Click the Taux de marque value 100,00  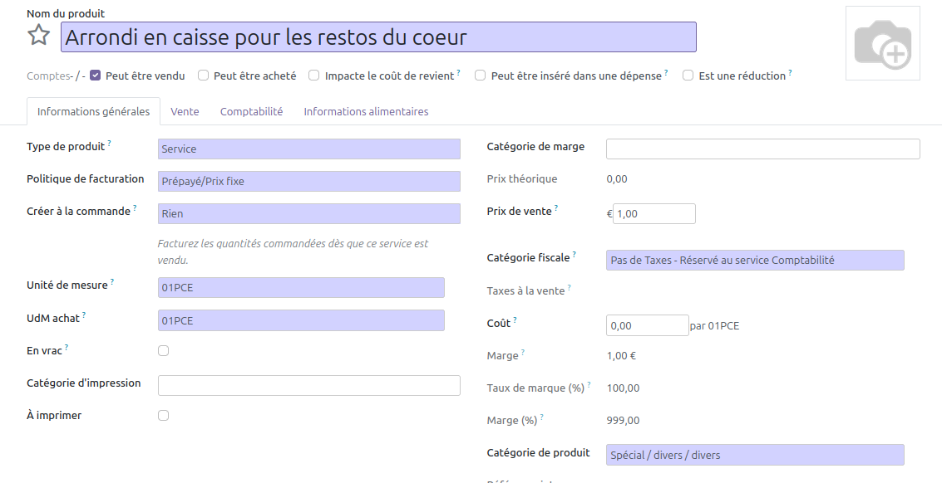pyautogui.click(x=623, y=388)
